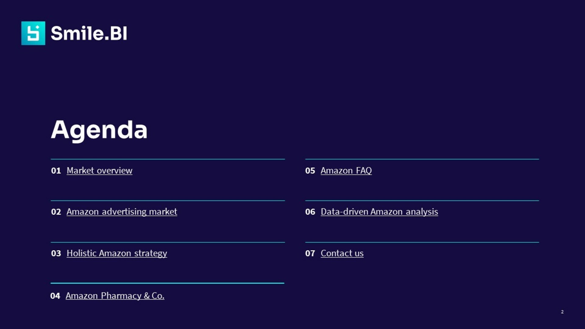The width and height of the screenshot is (585, 329).
Task: Click the Agenda slide title
Action: coord(99,130)
